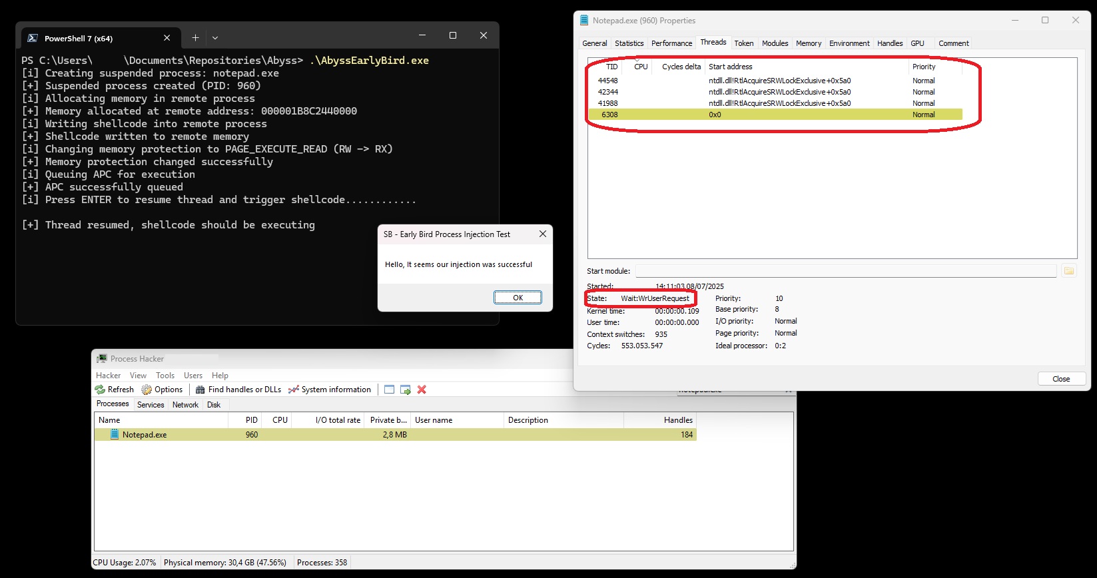This screenshot has height=578, width=1097.
Task: Sort threads by Priority column header
Action: tap(935, 67)
